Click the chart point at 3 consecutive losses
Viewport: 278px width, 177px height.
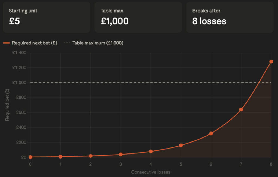coord(121,154)
